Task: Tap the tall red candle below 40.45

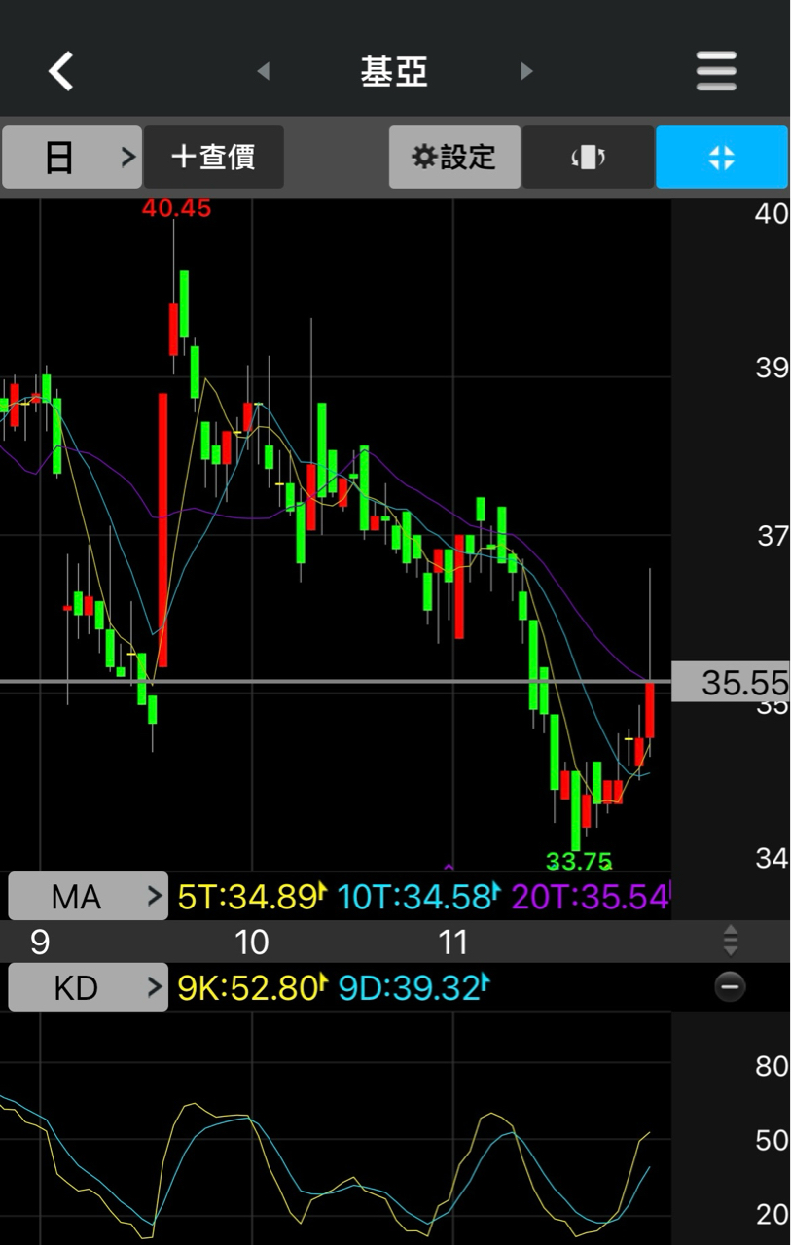Action: (x=162, y=530)
